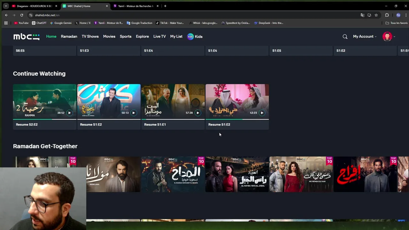
Task: Open the apps grid bookmark icon
Action: [6, 23]
